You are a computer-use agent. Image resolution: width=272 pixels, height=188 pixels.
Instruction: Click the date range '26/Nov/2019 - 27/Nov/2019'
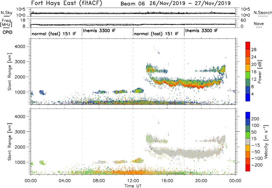pyautogui.click(x=190, y=3)
